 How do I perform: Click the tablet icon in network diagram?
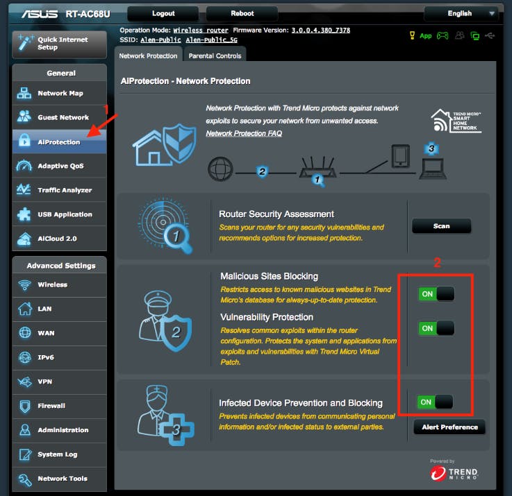coord(400,156)
